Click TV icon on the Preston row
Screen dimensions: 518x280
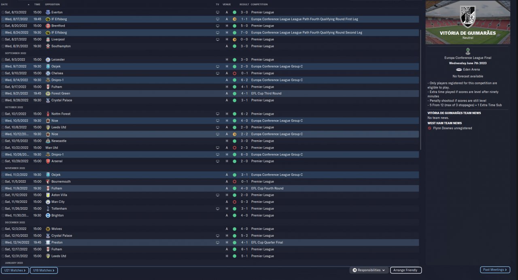(218, 242)
